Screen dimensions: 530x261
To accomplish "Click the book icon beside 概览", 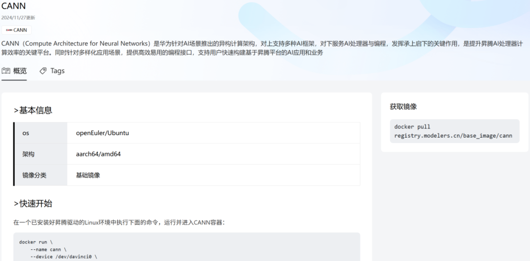I will tap(6, 71).
